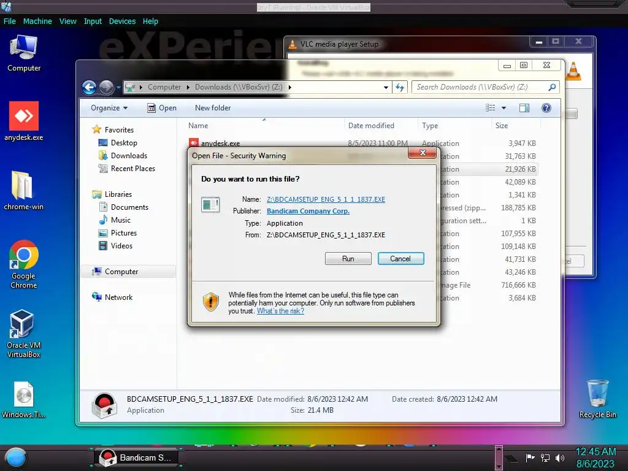
Task: Launch the Google Chrome desktop shortcut
Action: click(24, 264)
